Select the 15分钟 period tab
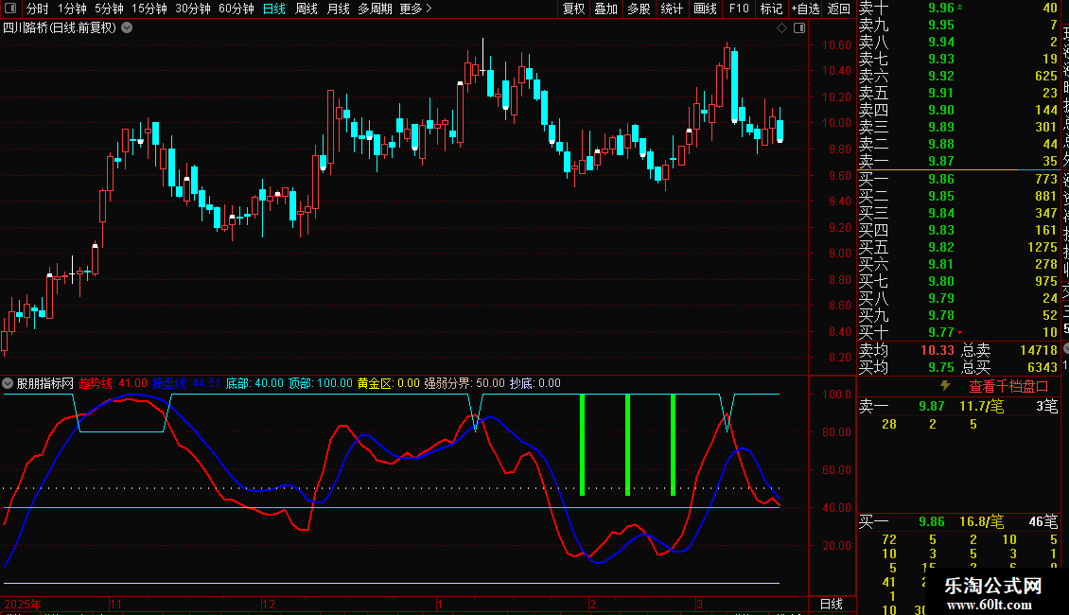 (149, 9)
